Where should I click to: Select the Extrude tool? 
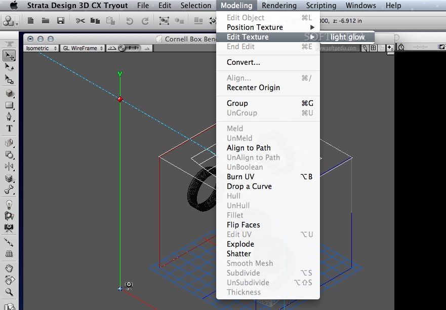tap(10, 143)
